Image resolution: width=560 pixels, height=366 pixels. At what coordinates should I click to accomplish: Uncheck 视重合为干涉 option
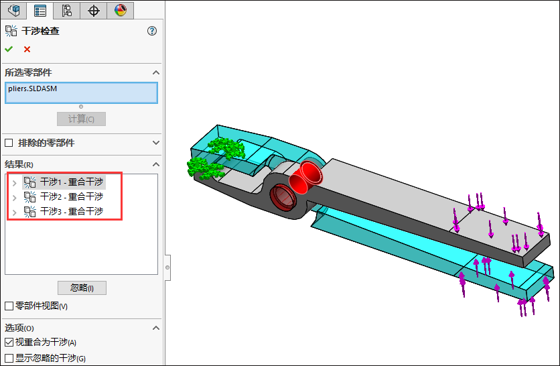point(9,343)
